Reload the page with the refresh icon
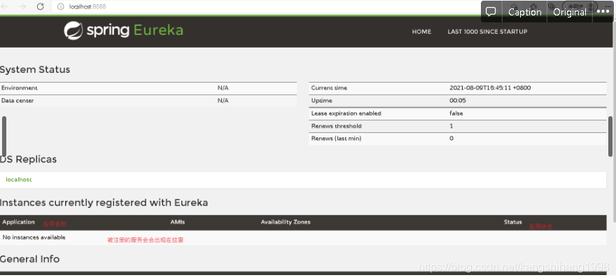 tap(40, 7)
